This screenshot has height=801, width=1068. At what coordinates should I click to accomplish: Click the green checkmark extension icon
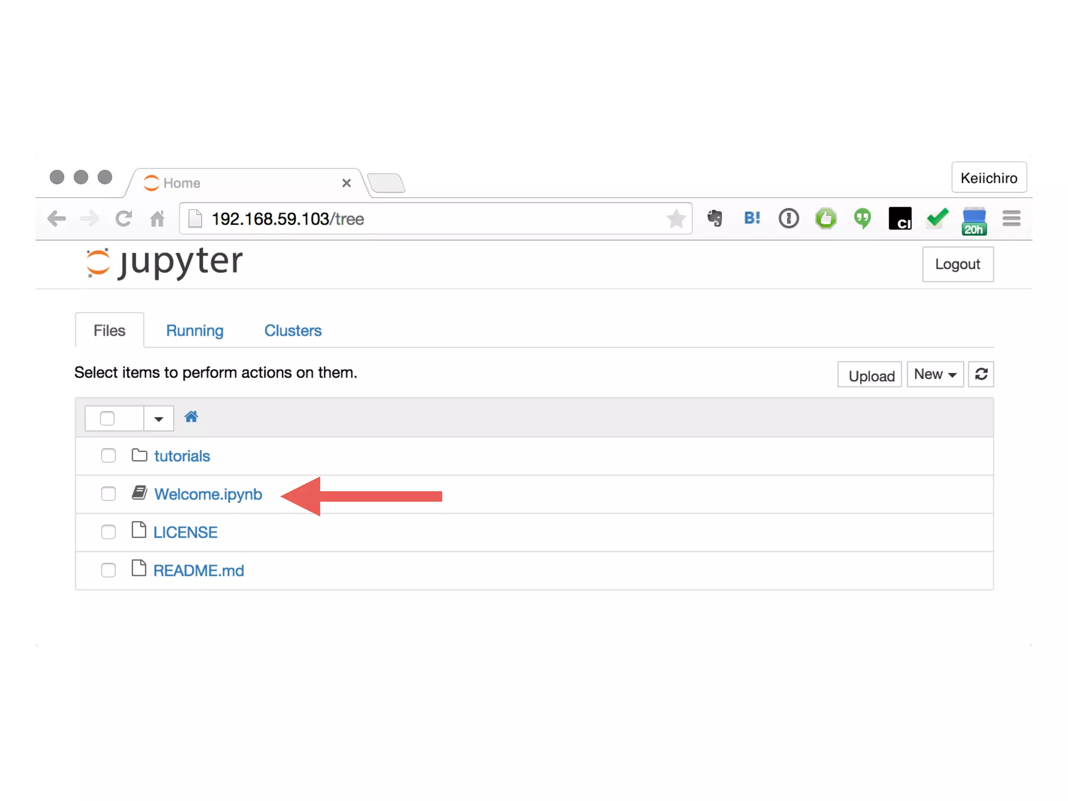tap(937, 218)
